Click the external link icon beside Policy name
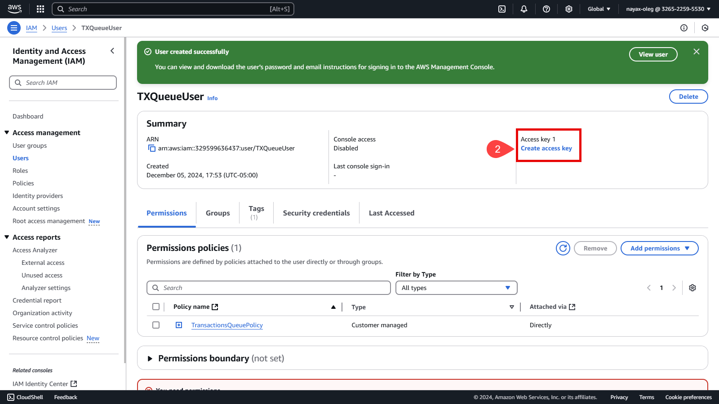Image resolution: width=719 pixels, height=404 pixels. coord(215,307)
